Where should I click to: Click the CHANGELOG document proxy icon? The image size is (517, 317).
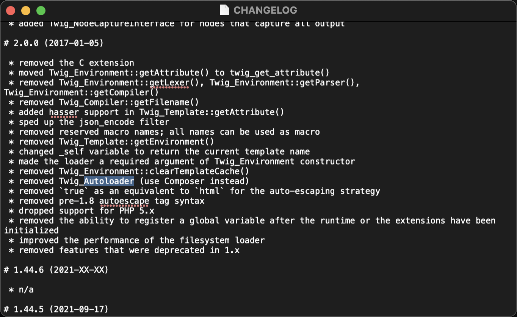[x=224, y=10]
